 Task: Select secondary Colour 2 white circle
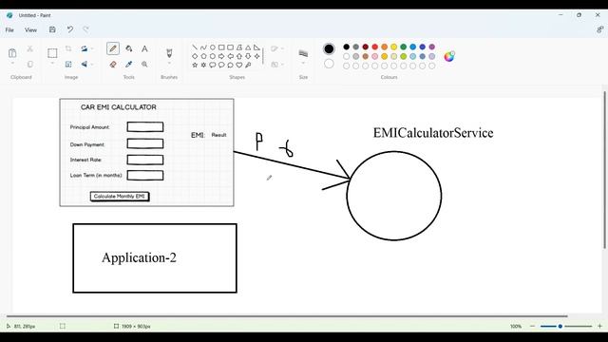coord(329,64)
